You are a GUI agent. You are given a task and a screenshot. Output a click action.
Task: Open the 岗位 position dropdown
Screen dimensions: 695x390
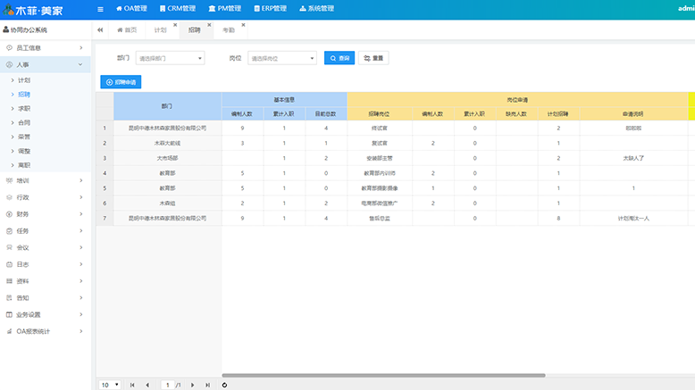click(281, 58)
